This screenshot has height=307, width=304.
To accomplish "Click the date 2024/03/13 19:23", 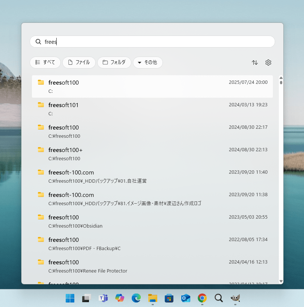I will [x=248, y=105].
